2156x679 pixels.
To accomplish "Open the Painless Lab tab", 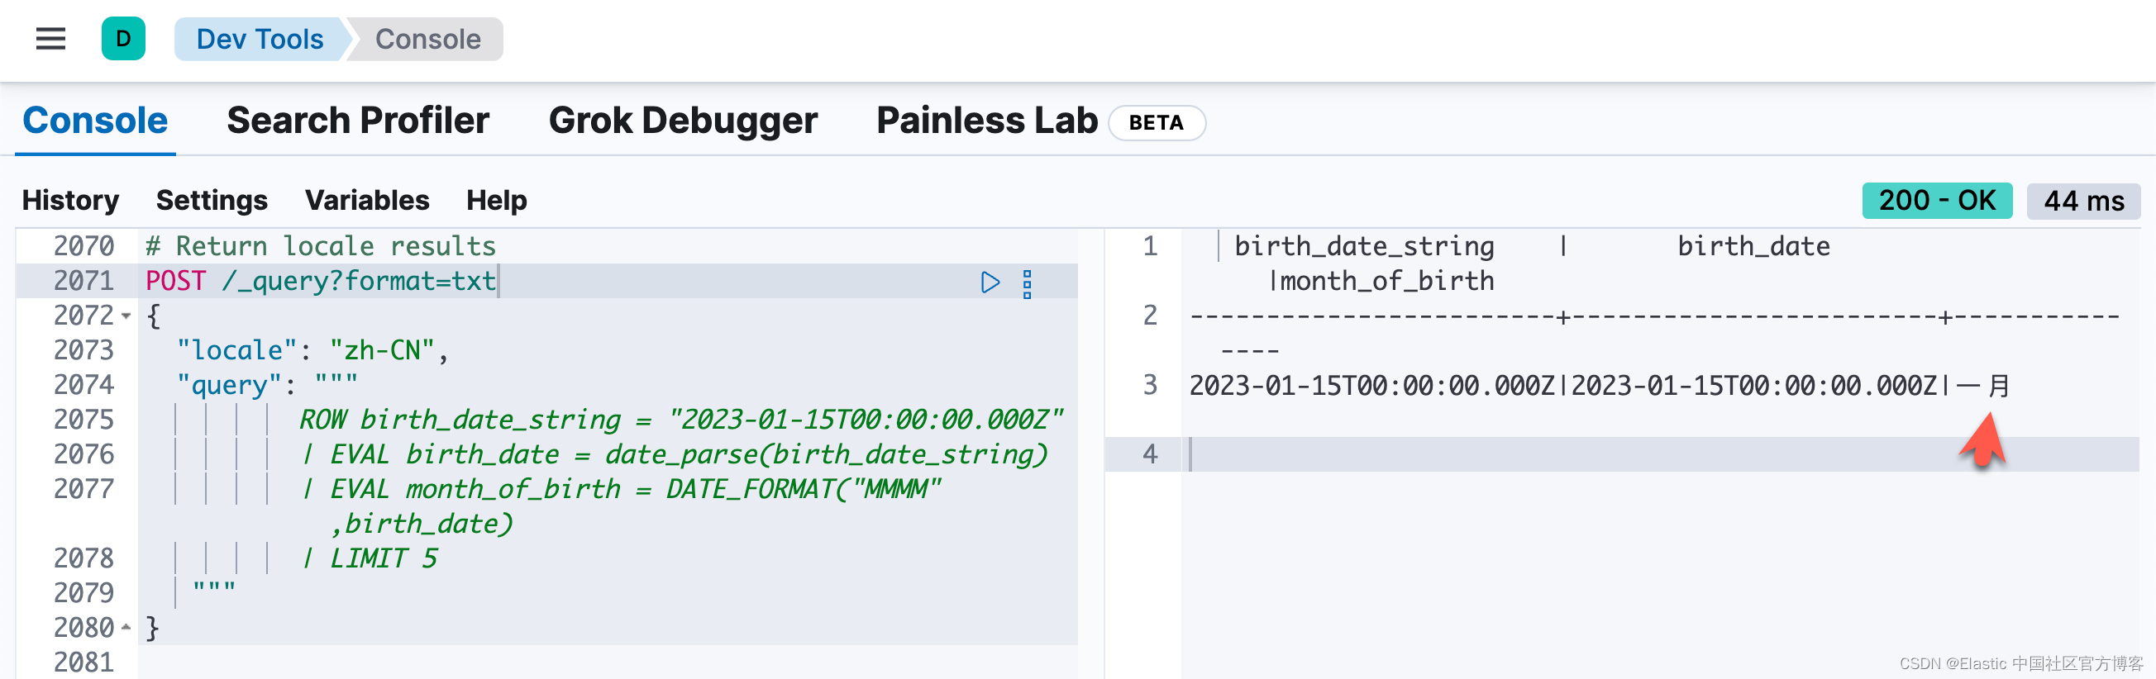I will (x=987, y=121).
